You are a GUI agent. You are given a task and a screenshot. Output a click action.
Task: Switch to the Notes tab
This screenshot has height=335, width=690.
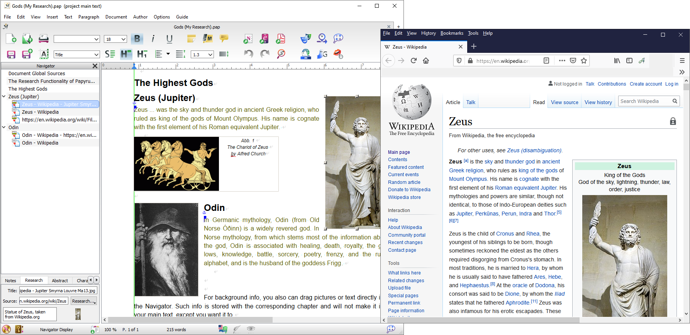point(11,281)
